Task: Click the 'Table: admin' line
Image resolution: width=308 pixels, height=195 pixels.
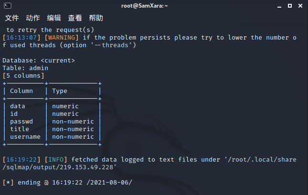Action: click(25, 68)
